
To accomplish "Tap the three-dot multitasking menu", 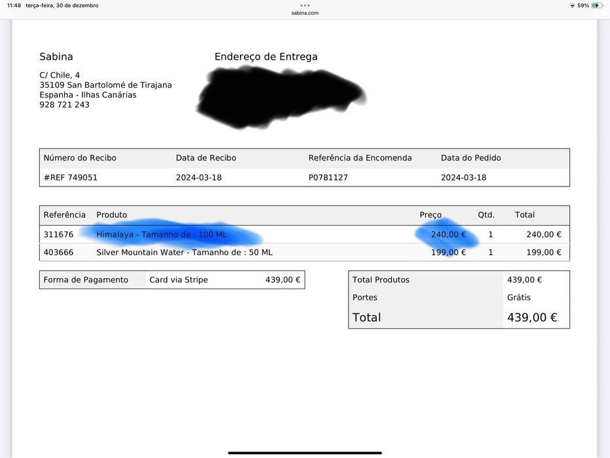I will point(305,5).
